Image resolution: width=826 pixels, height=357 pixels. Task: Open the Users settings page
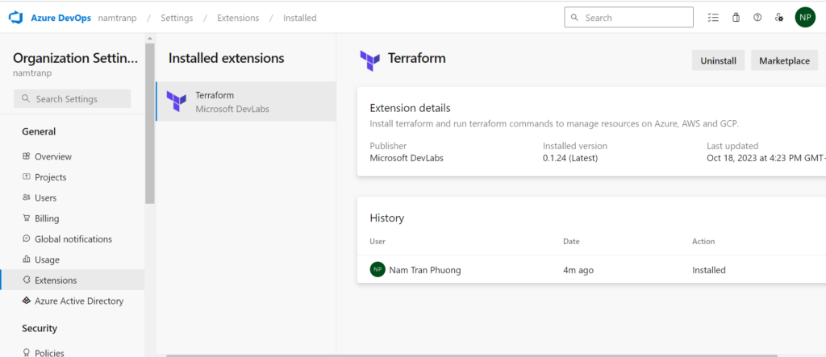(x=45, y=197)
